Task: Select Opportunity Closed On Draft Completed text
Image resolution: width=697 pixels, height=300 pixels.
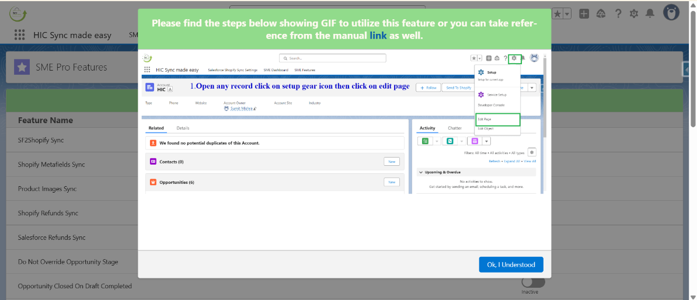Action: [x=75, y=286]
